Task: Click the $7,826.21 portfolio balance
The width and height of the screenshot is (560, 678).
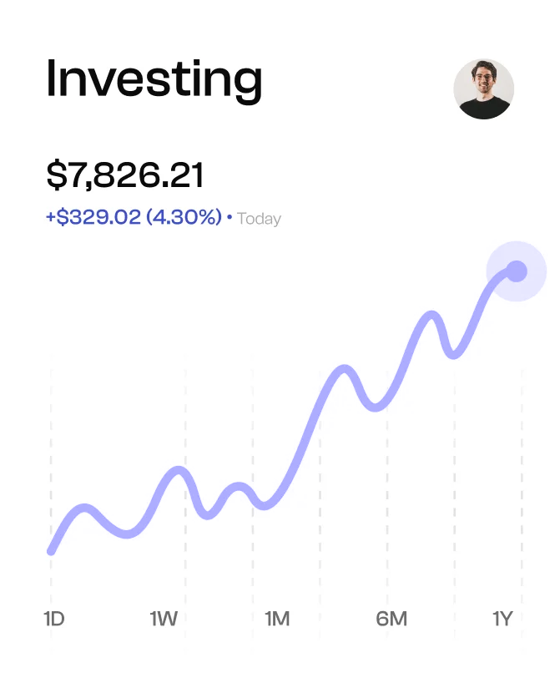Action: (x=125, y=175)
